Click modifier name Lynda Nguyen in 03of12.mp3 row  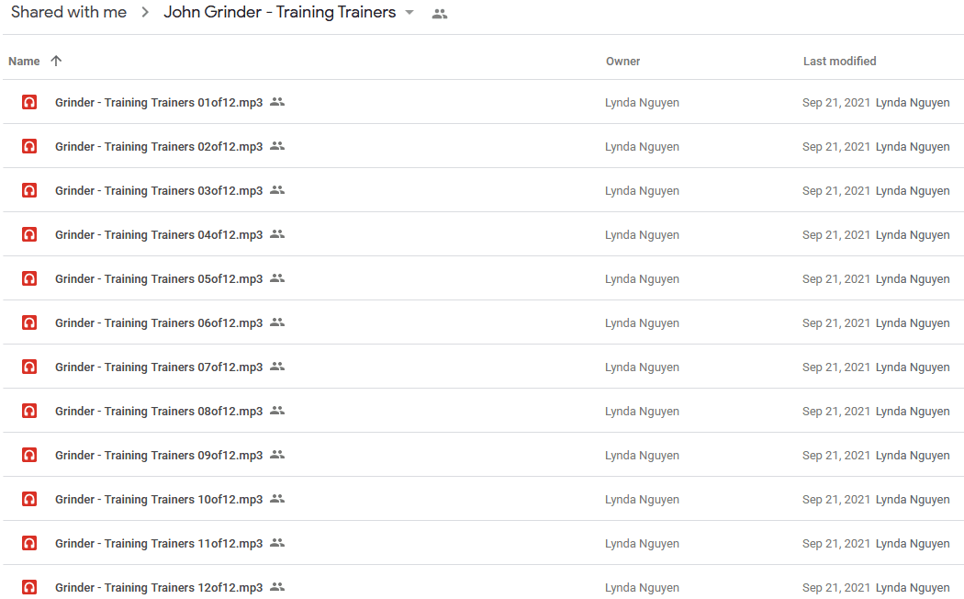pos(913,191)
